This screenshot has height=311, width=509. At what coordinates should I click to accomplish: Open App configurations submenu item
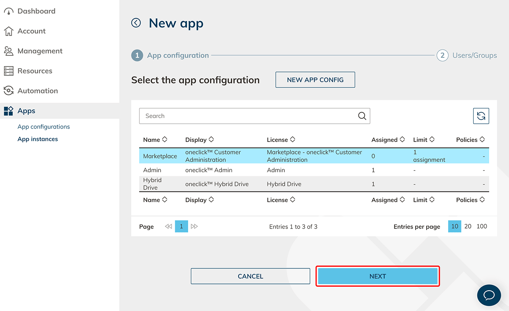44,127
